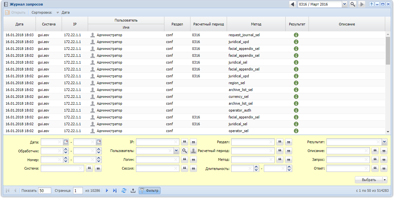Expand the Пользователь combo box arrow
Image resolution: width=394 pixels, height=198 pixels.
[176, 151]
